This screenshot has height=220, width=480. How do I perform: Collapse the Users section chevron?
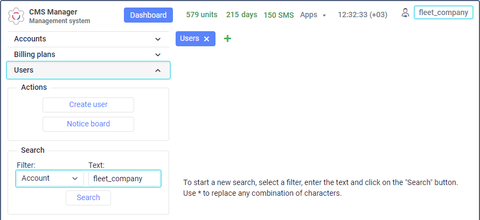(158, 70)
